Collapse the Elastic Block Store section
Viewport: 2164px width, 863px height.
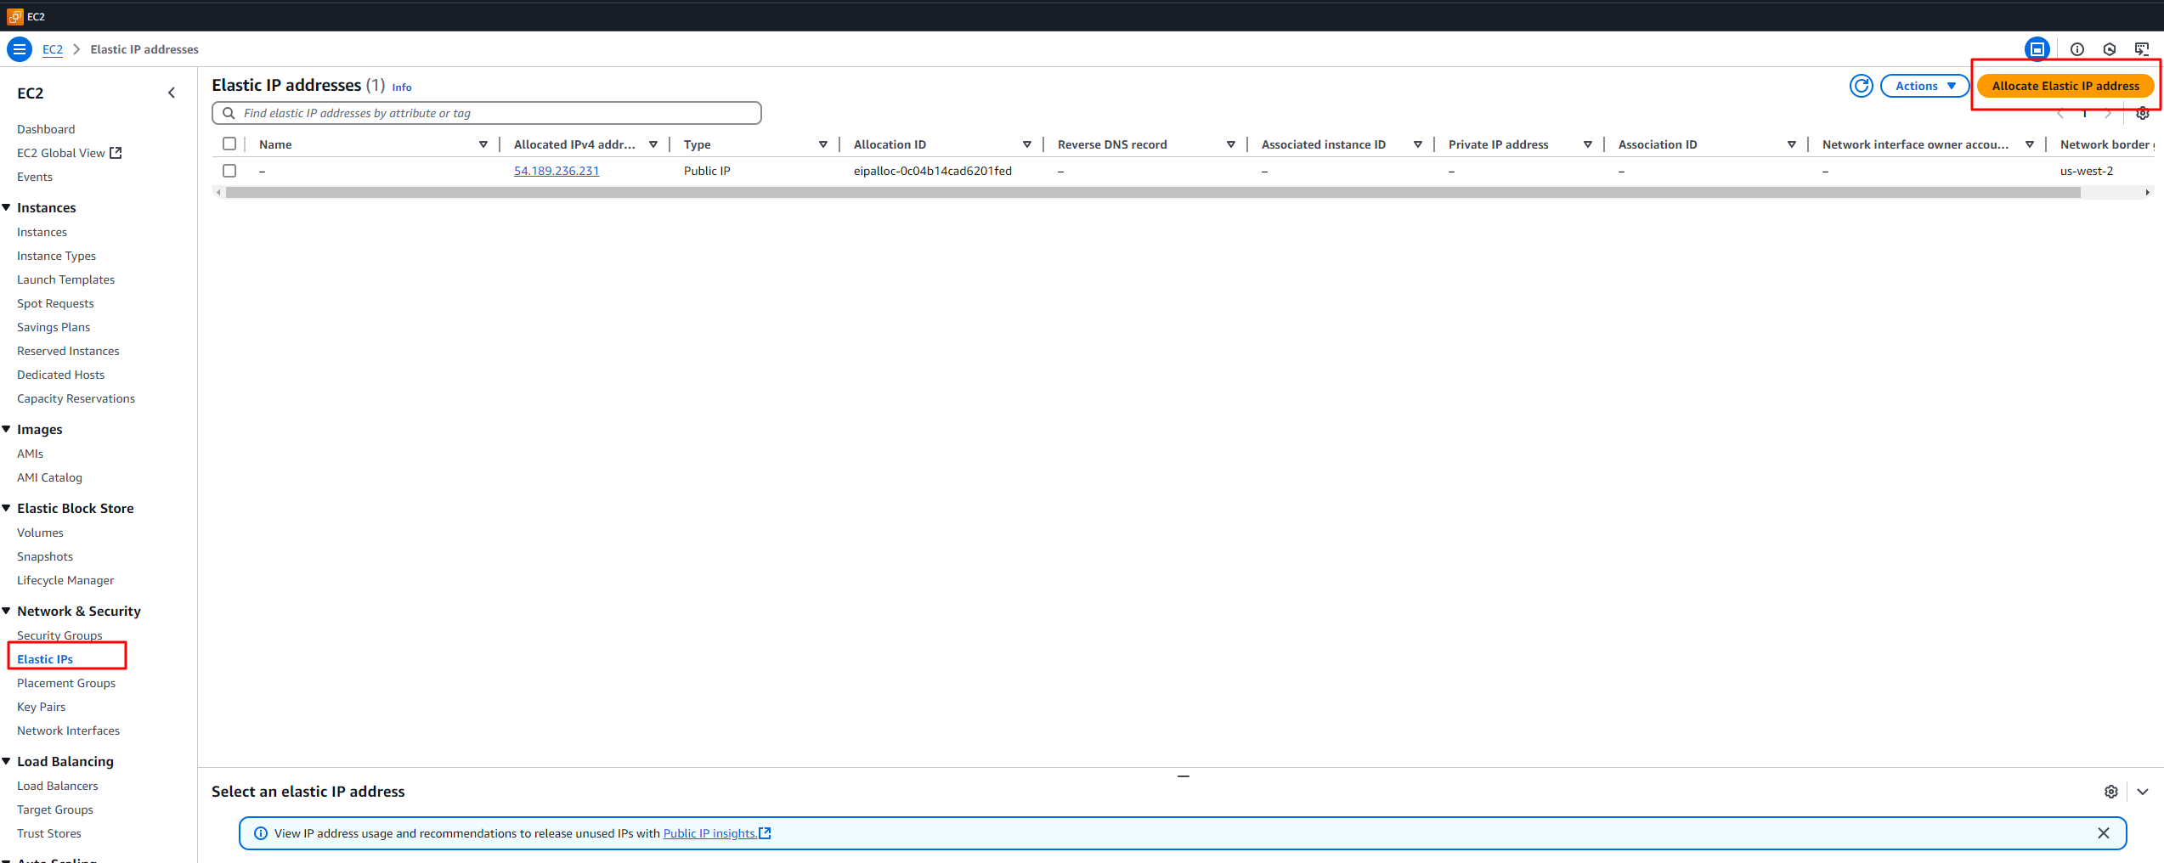coord(7,508)
